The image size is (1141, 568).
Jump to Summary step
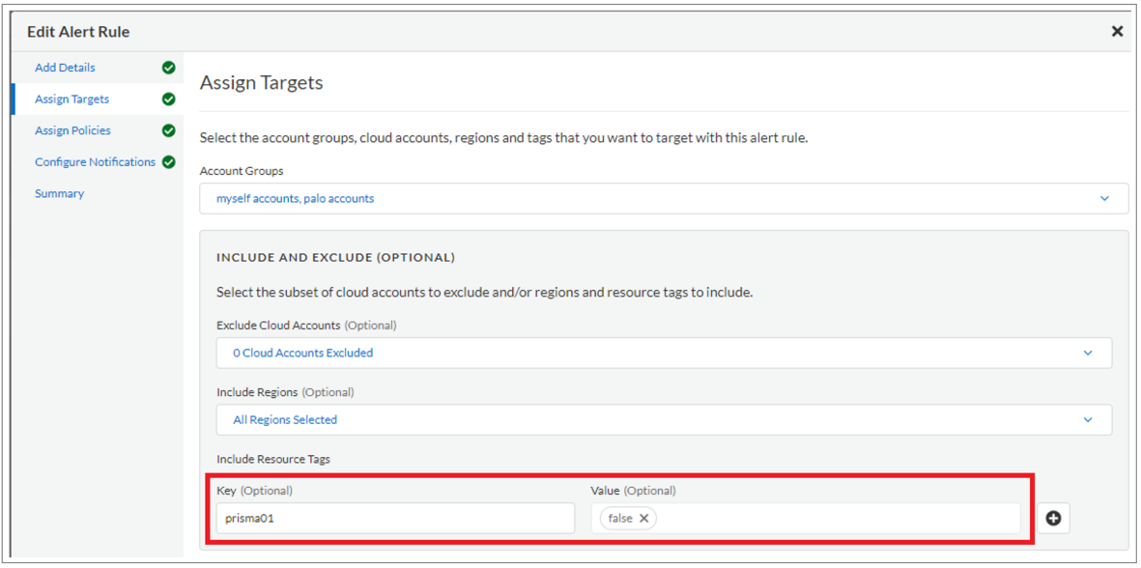tap(59, 193)
